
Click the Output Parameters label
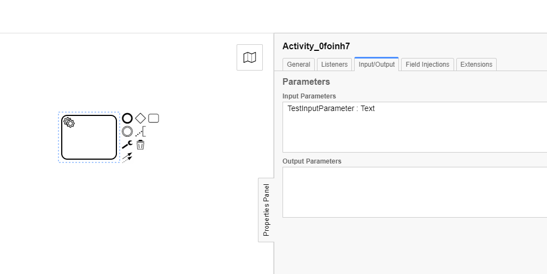pyautogui.click(x=312, y=161)
